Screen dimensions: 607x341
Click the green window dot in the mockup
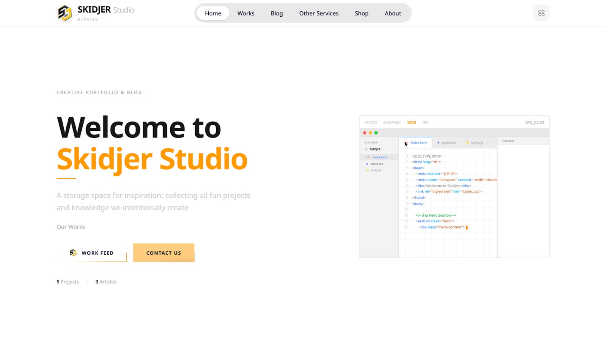pos(376,133)
